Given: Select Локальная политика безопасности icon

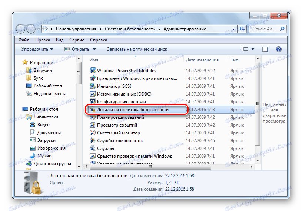Looking at the screenshot, I should [x=92, y=110].
